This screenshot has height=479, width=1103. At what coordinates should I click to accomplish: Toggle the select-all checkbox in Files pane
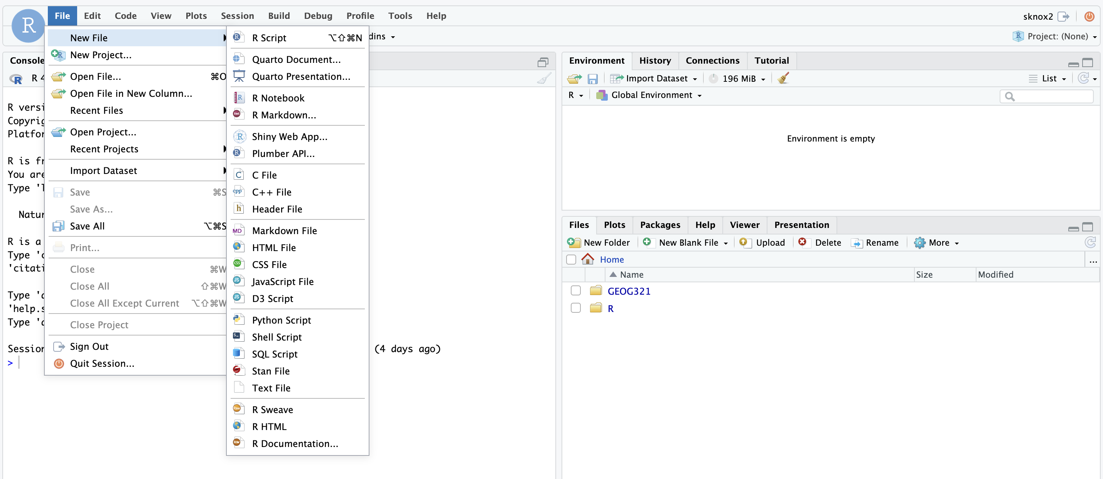coord(571,260)
